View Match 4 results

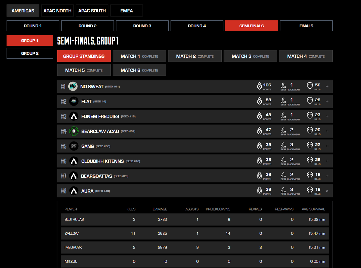click(x=306, y=56)
